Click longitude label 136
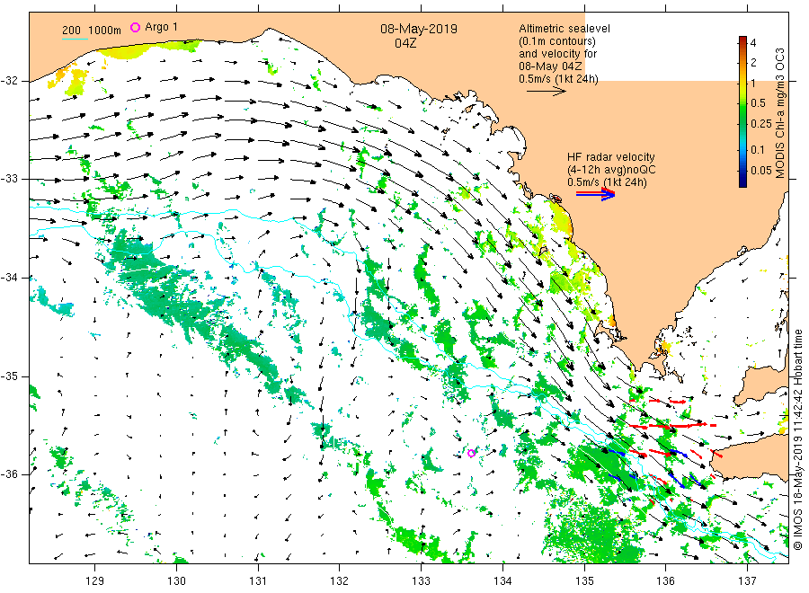809x593 pixels. pos(665,580)
